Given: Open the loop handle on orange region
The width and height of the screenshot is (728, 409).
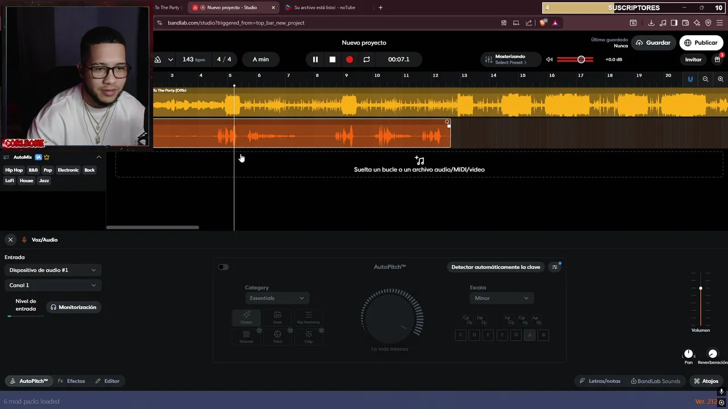Looking at the screenshot, I should point(448,122).
